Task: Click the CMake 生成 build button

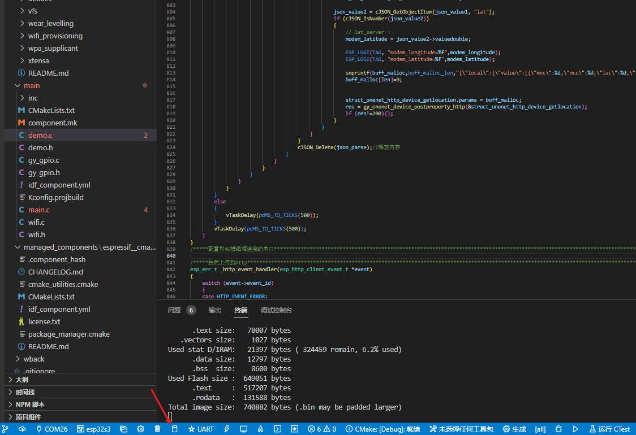Action: (514, 429)
